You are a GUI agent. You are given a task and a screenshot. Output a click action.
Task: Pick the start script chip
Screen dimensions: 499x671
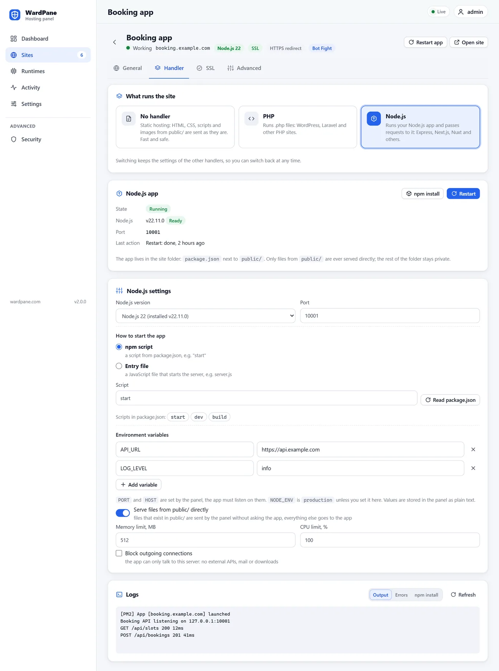coord(178,417)
